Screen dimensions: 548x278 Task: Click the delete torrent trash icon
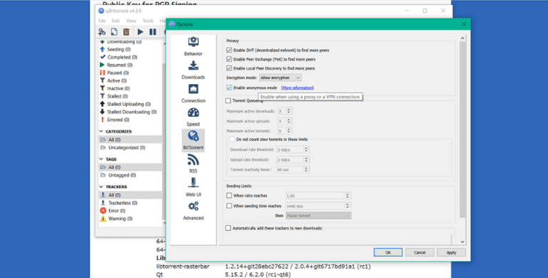[126, 32]
